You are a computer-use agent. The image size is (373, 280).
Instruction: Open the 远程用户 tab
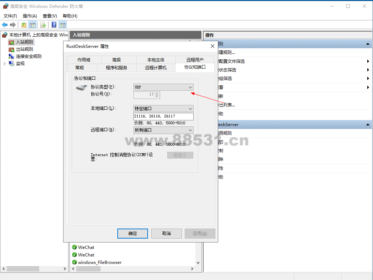[195, 60]
